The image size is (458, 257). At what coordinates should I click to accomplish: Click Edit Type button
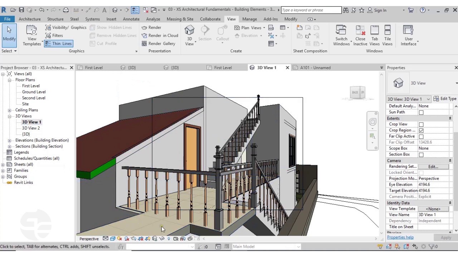pos(445,99)
